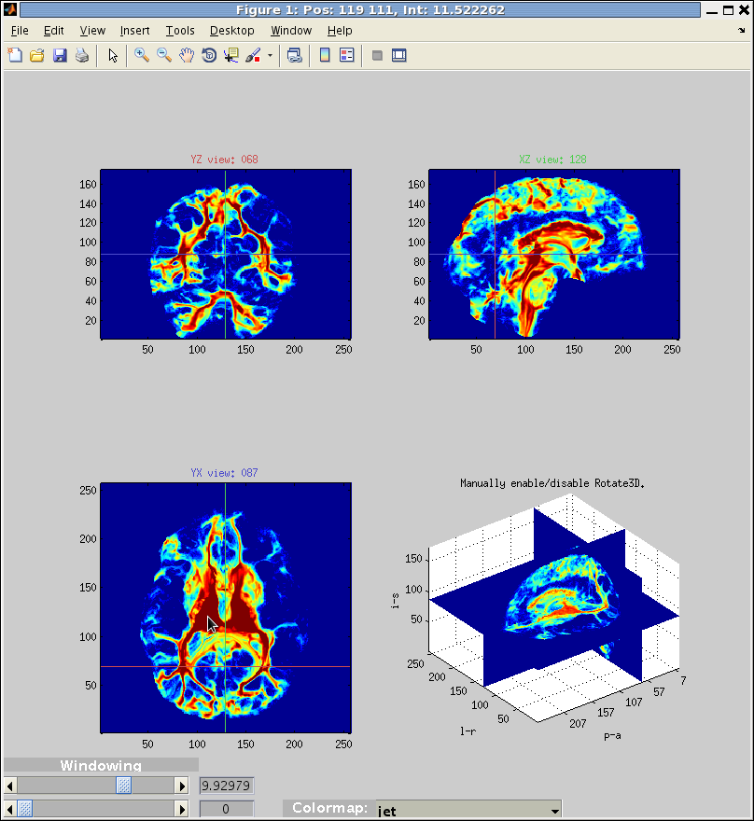Click the upper Windowing slider thumb

123,786
